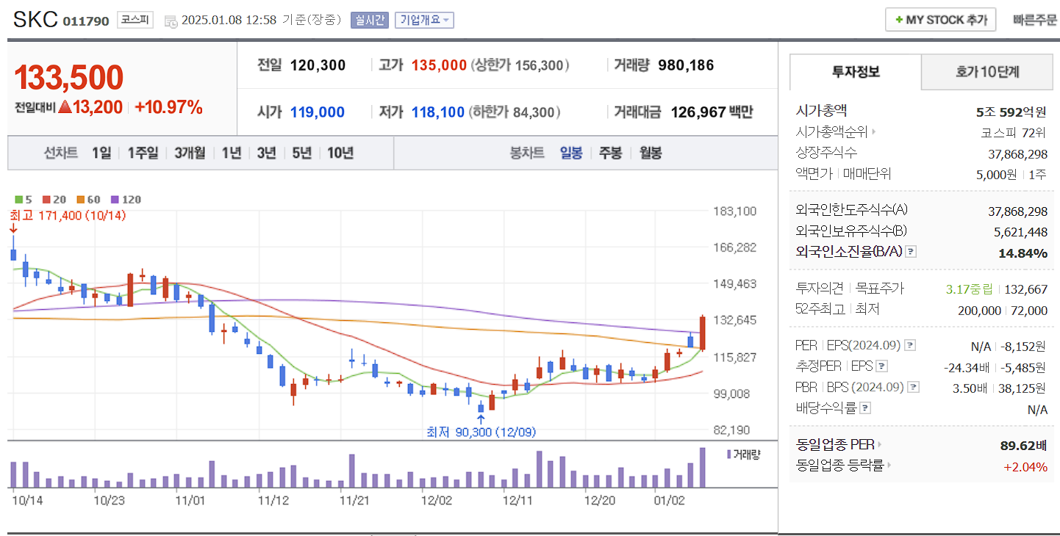
Task: Click the help icon beside BPS(2024.09)
Action: tap(912, 387)
